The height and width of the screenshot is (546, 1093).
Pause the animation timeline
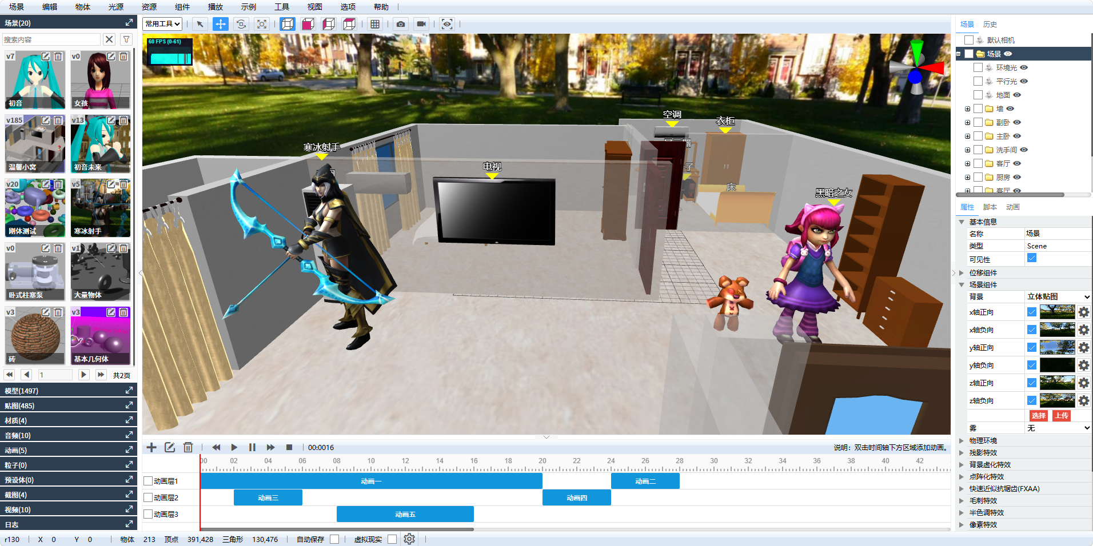click(252, 447)
